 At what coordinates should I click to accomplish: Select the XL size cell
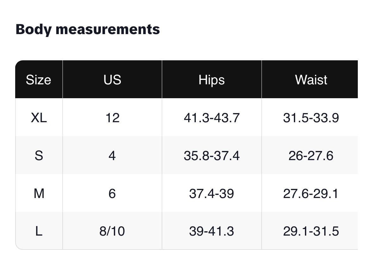pos(39,118)
